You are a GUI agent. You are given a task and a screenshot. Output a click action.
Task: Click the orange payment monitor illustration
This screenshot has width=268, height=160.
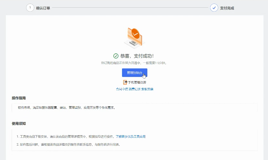135,38
